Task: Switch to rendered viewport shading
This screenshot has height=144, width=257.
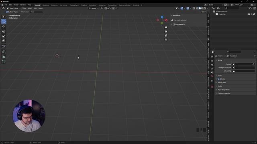Action: tap(205, 8)
